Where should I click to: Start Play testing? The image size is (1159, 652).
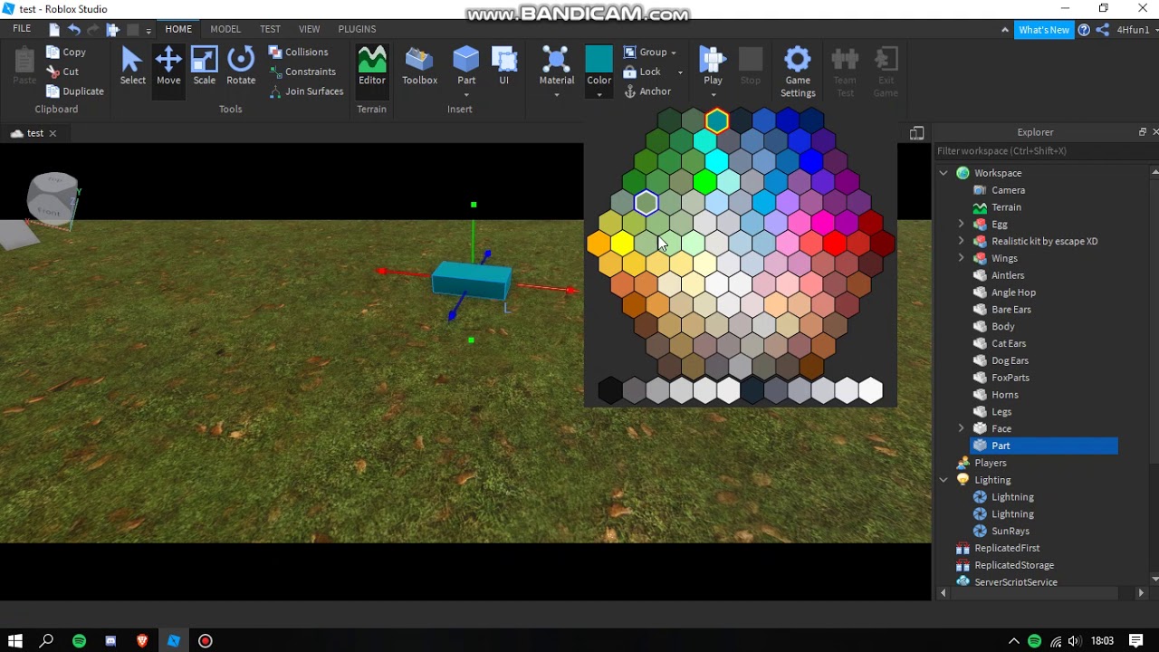click(x=713, y=66)
